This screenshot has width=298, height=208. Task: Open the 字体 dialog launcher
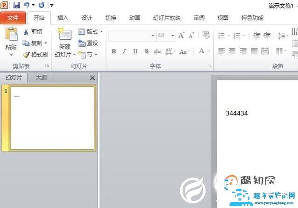(209, 66)
